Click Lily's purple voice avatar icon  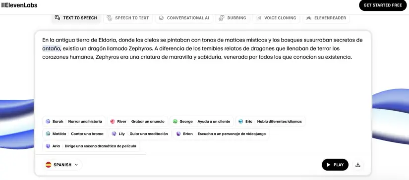click(114, 134)
